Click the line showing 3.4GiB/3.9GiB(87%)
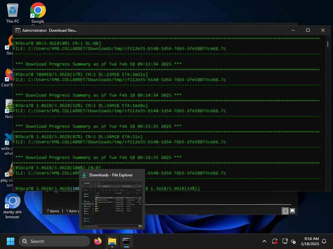 [78, 136]
